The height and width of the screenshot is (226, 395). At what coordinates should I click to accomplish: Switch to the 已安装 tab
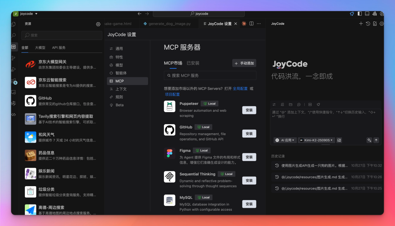pos(193,64)
